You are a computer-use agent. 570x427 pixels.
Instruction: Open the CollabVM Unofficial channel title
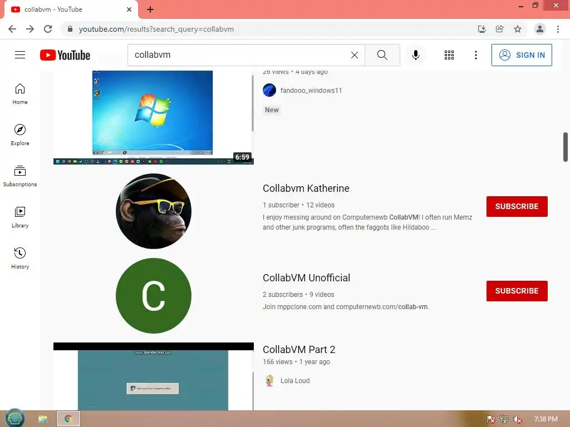point(307,278)
